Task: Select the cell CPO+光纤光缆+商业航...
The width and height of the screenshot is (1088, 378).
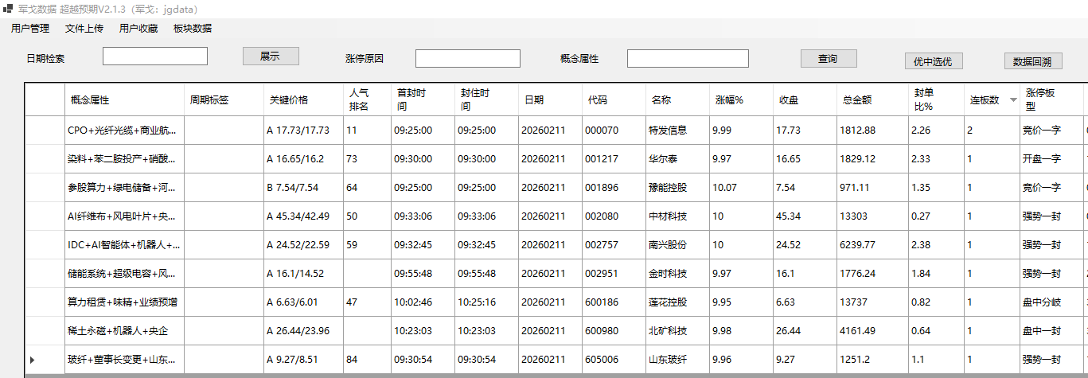Action: pos(125,131)
